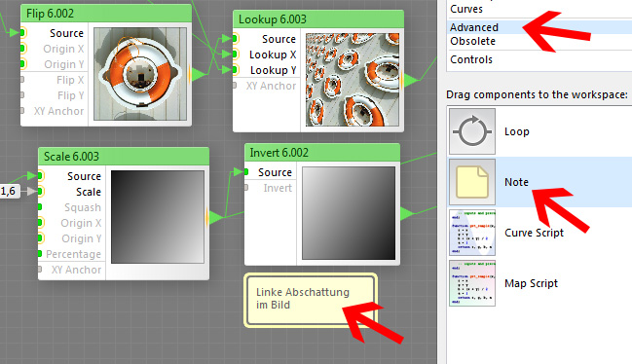Click the Lookup XY Anchor connector

coord(235,86)
